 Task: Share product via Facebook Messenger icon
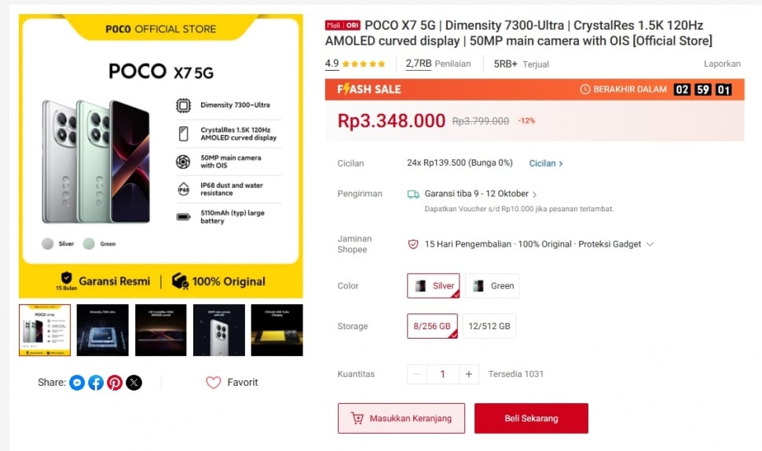click(76, 383)
